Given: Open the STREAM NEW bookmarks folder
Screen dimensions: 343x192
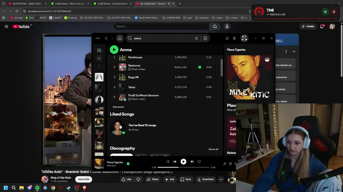Looking at the screenshot, I should [x=171, y=18].
